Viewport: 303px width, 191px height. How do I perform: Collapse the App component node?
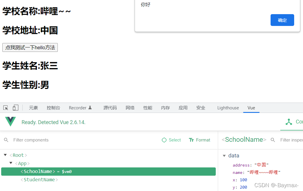pyautogui.click(x=11, y=163)
